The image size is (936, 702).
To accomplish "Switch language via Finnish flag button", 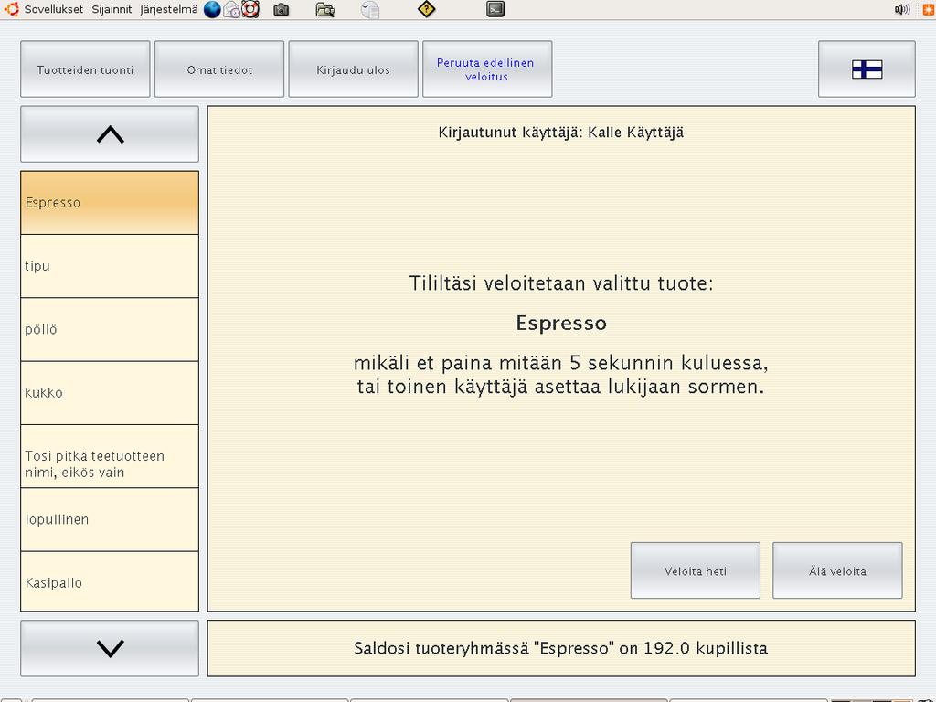I will coord(867,69).
